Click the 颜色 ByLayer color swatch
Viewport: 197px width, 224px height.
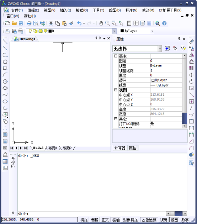tap(153, 80)
